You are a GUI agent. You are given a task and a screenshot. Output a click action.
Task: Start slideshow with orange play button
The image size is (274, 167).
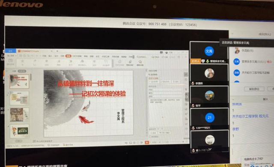pos(147,142)
